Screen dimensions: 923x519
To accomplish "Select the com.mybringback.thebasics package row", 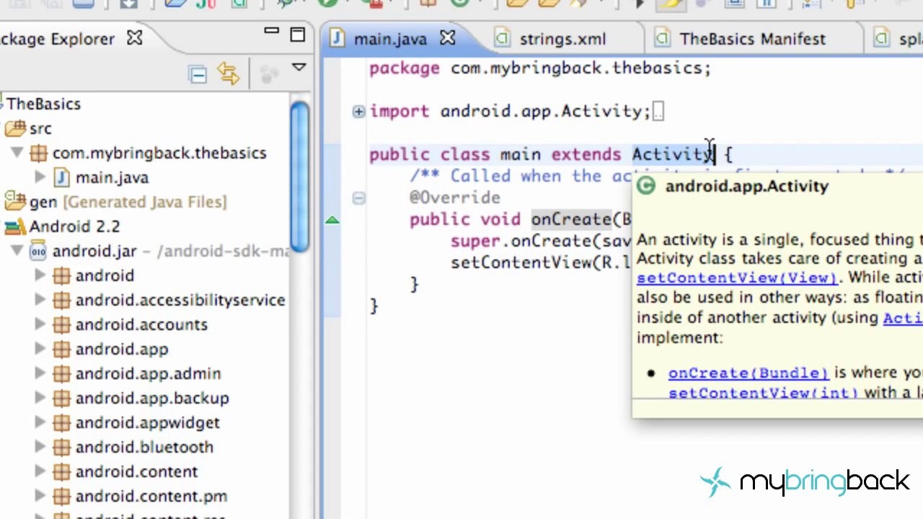I will click(159, 153).
